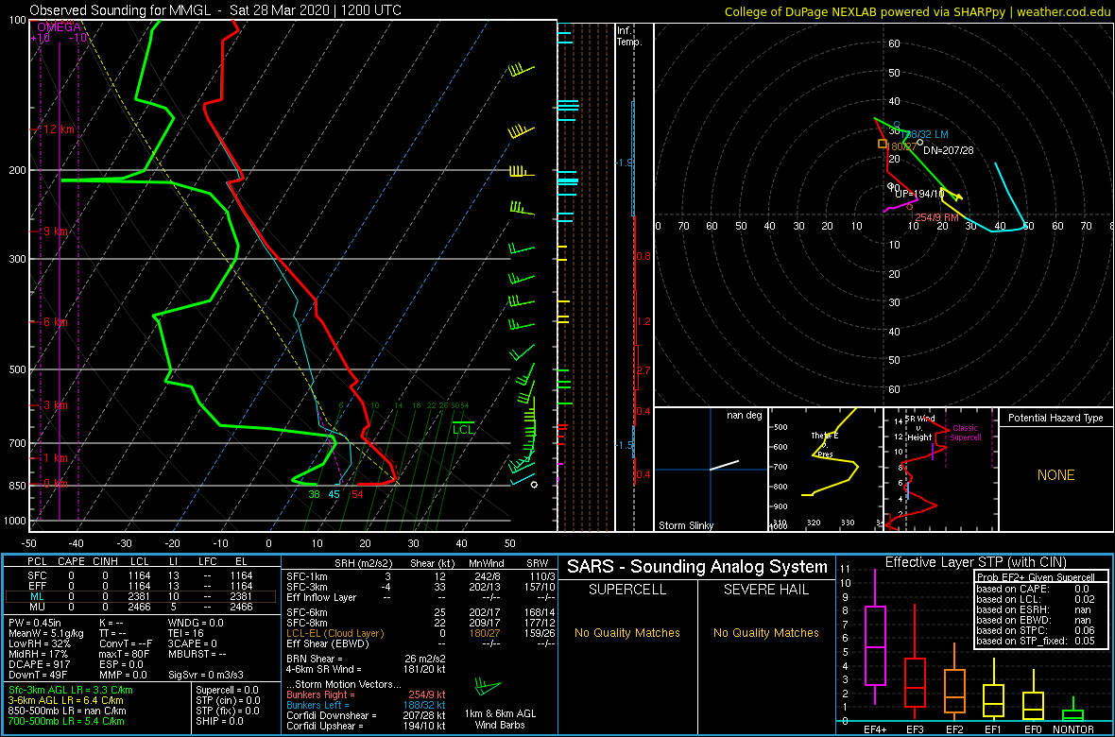Click the 'MeanW = 5.1g/kg' value
The width and height of the screenshot is (1115, 737).
[45, 634]
